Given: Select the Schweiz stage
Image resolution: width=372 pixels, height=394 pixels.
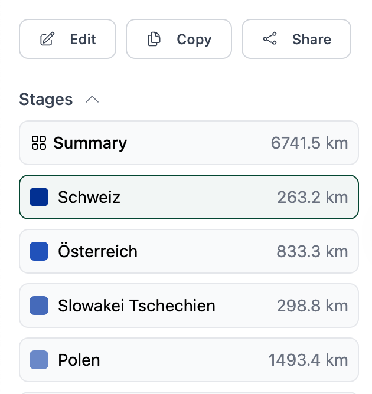Looking at the screenshot, I should [x=189, y=197].
